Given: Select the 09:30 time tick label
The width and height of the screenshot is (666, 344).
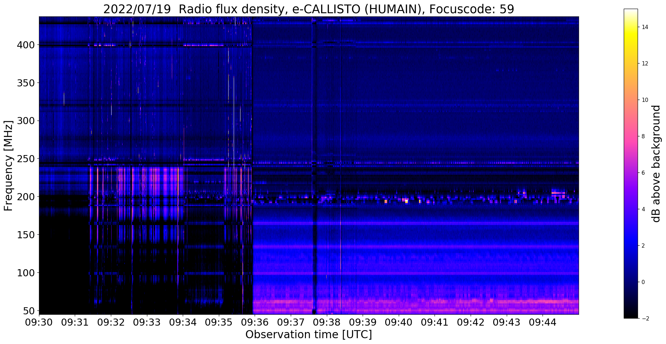Looking at the screenshot, I should (x=39, y=322).
